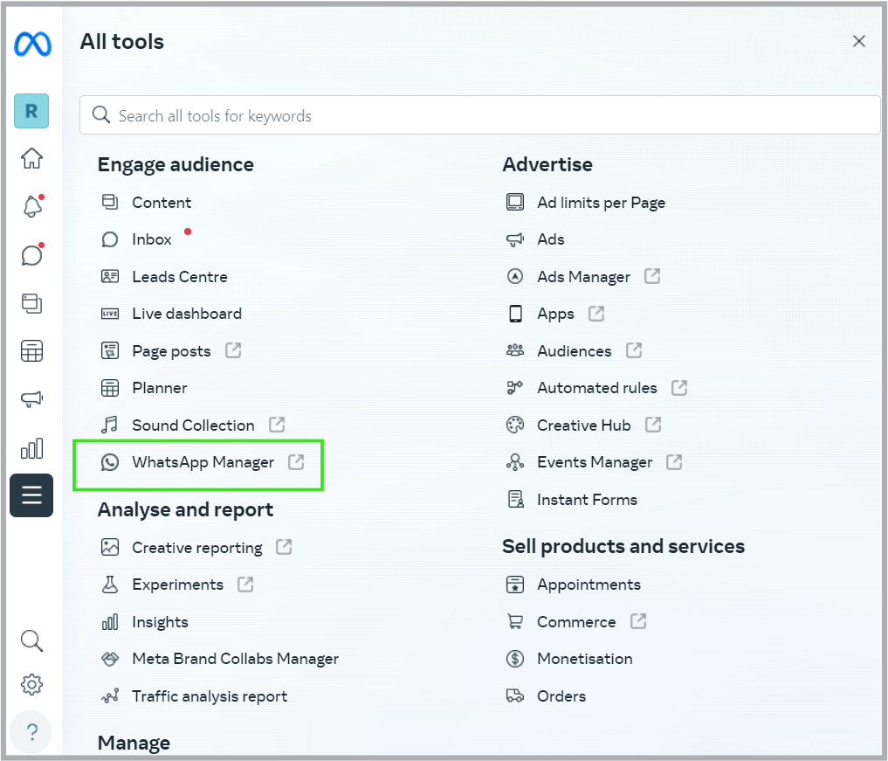The image size is (888, 761).
Task: Open Meta Brand Collabs Manager
Action: coord(235,659)
